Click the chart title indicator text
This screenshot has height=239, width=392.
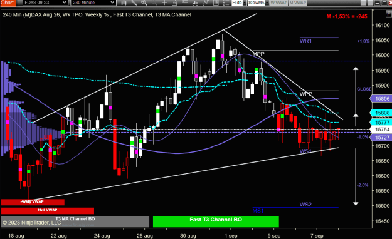[97, 15]
